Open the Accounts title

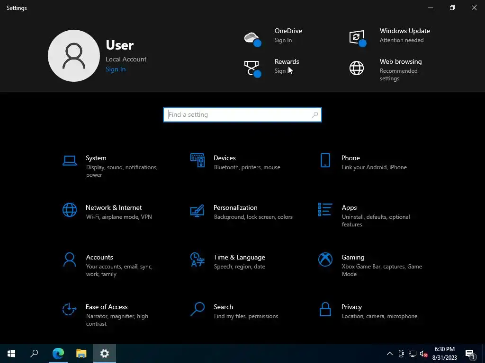[99, 258]
